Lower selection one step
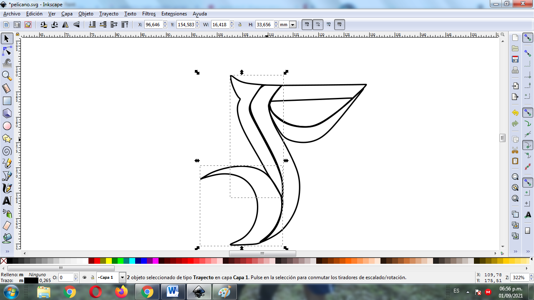 103,25
